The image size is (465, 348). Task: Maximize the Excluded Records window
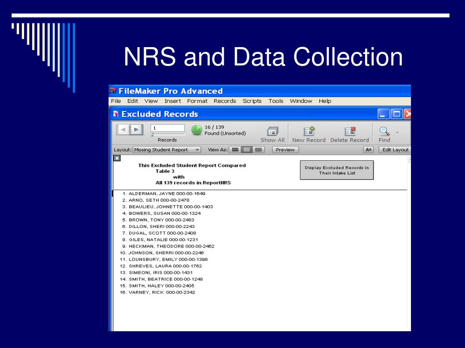click(396, 114)
